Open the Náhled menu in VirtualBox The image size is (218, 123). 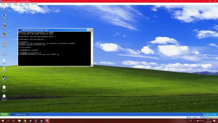(15, 4)
